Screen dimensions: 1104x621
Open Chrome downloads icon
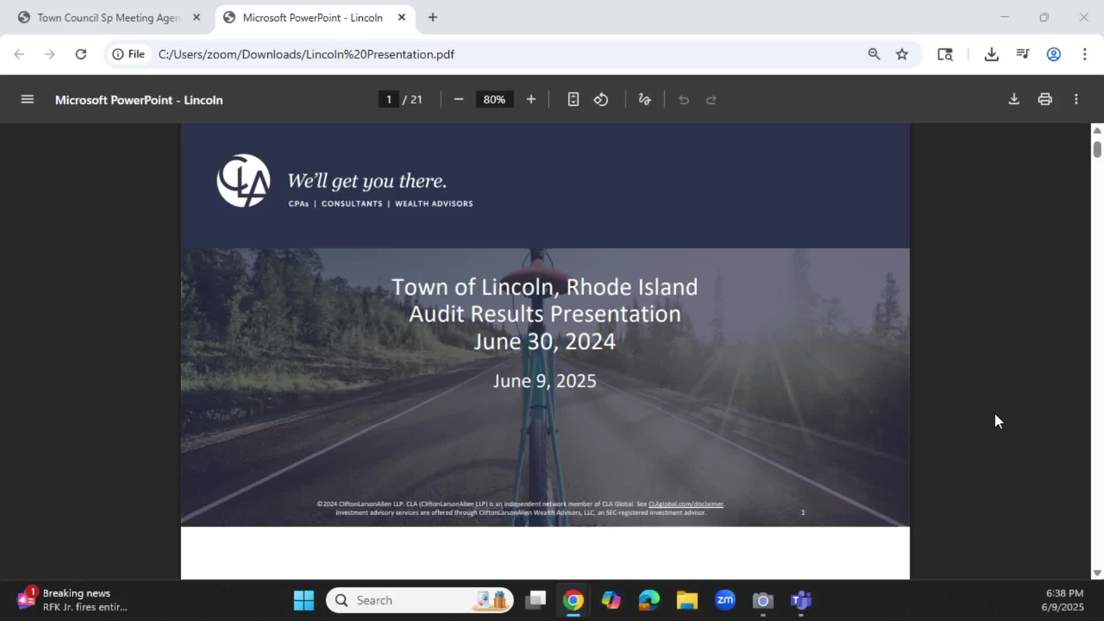pyautogui.click(x=991, y=54)
